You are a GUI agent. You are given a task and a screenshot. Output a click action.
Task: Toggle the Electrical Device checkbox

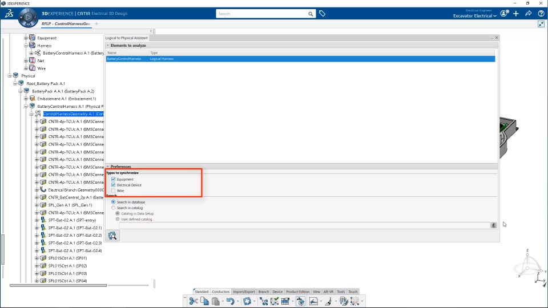[x=113, y=185]
